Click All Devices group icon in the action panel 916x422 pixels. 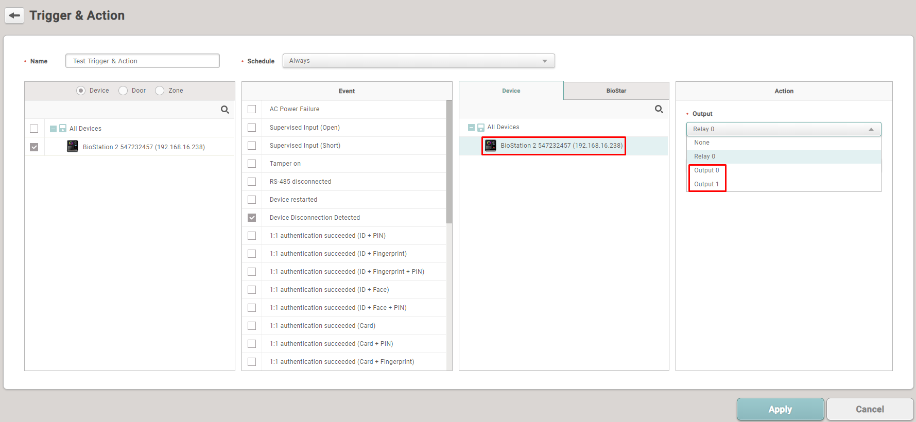tap(481, 127)
